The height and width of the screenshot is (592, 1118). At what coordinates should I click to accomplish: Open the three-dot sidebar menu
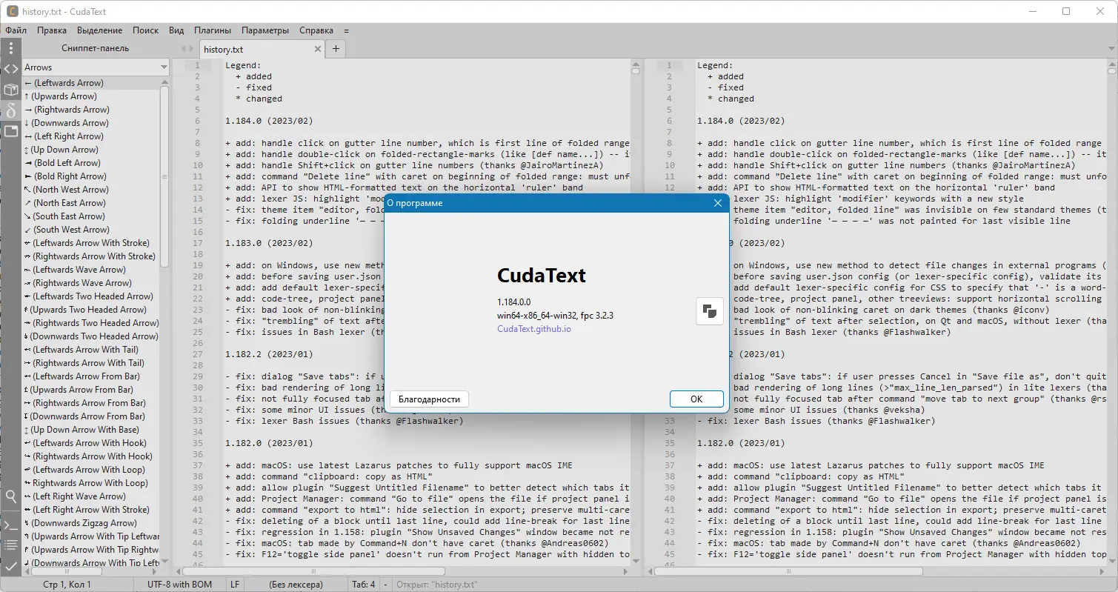click(10, 48)
